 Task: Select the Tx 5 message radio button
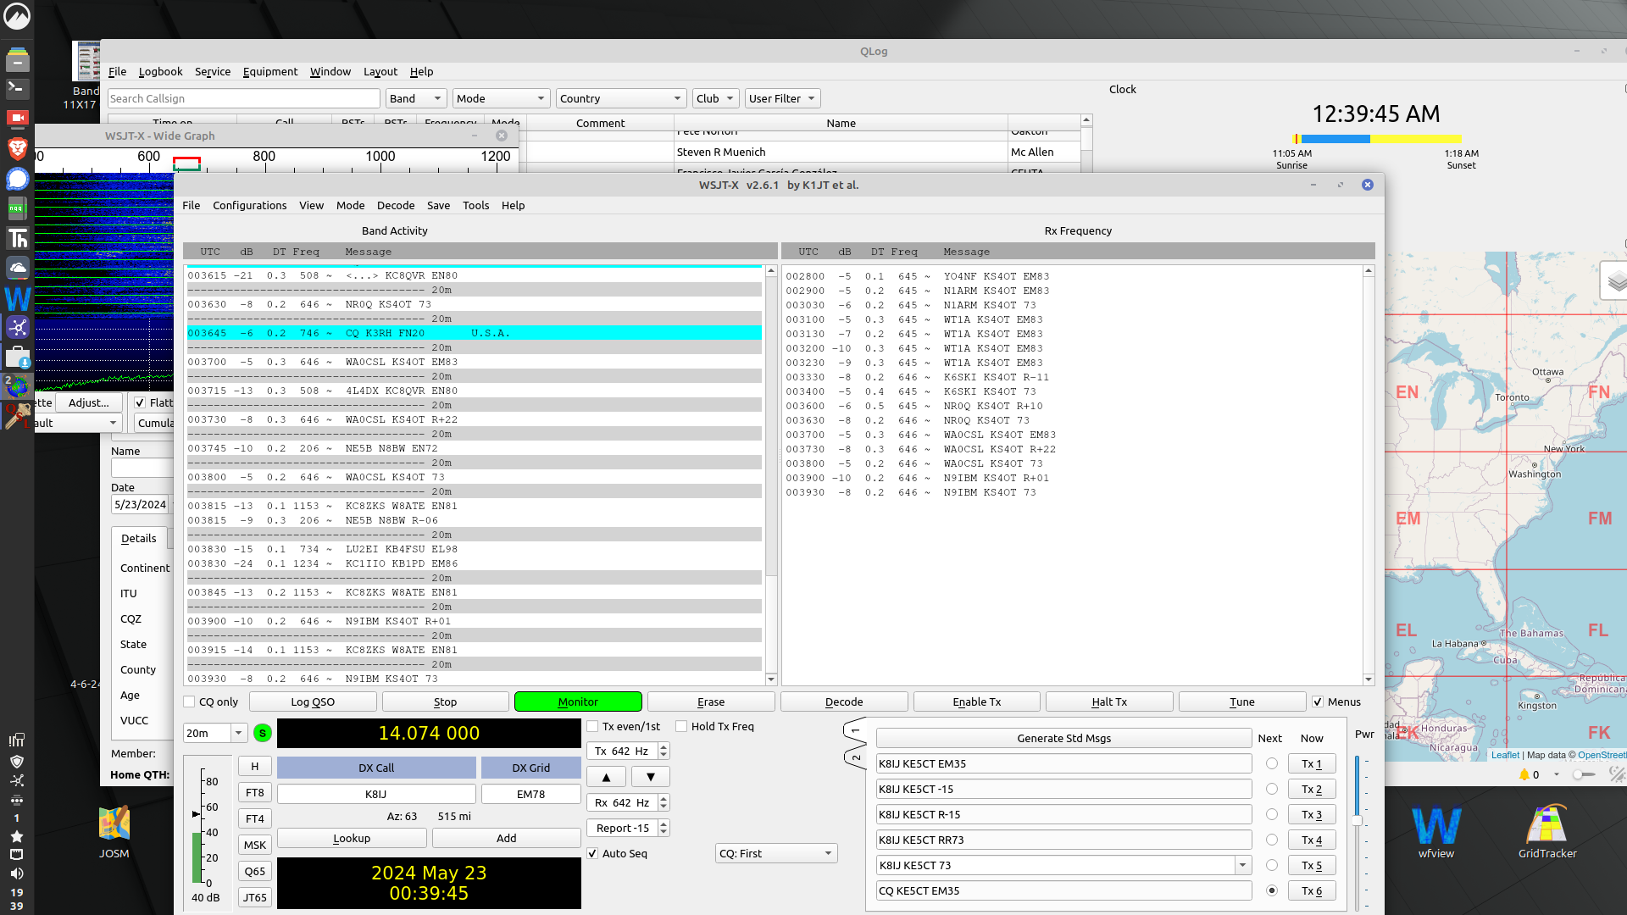tap(1271, 865)
